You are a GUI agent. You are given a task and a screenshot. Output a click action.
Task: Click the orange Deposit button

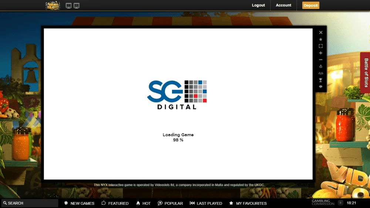311,6
